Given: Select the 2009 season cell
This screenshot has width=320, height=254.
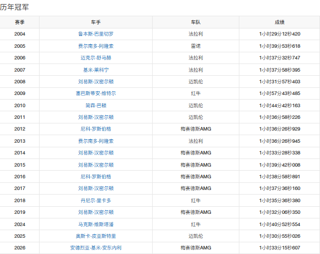Looking at the screenshot, I should click(x=20, y=93).
